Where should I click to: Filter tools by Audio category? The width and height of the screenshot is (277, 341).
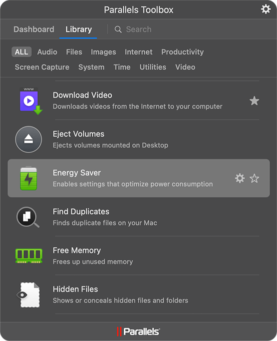(x=47, y=52)
